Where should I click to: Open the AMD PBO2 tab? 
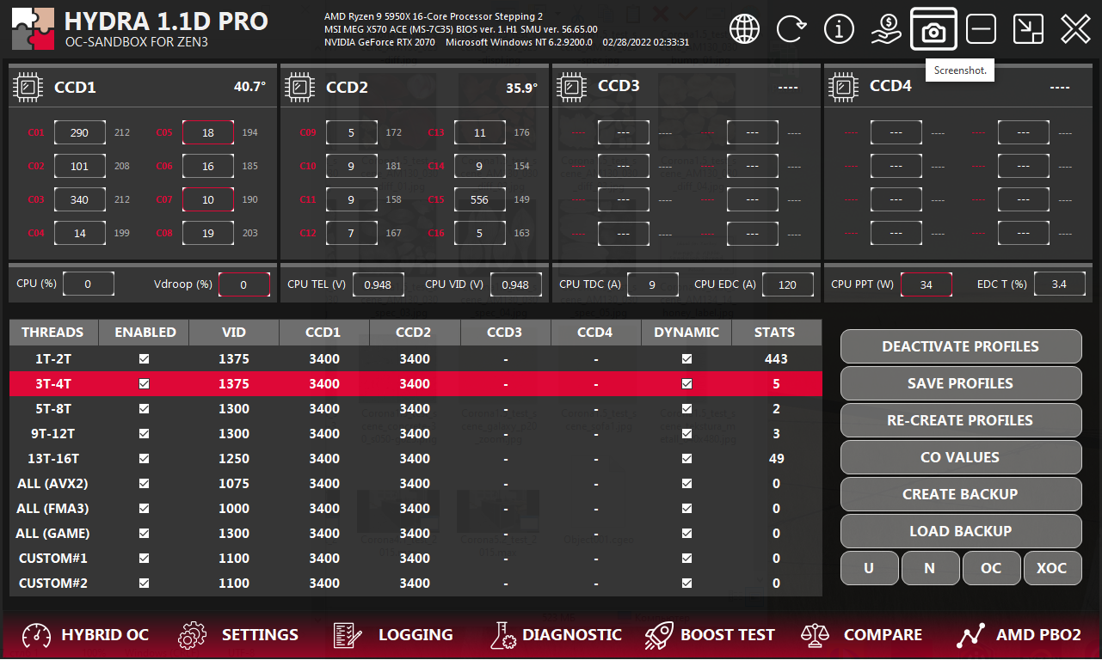coord(1038,635)
